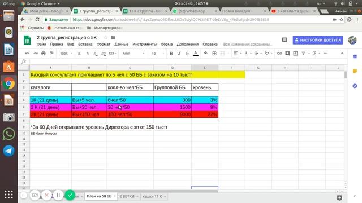Open the vertical align dropdown
Viewport: 362px width, 203px height.
(248, 54)
